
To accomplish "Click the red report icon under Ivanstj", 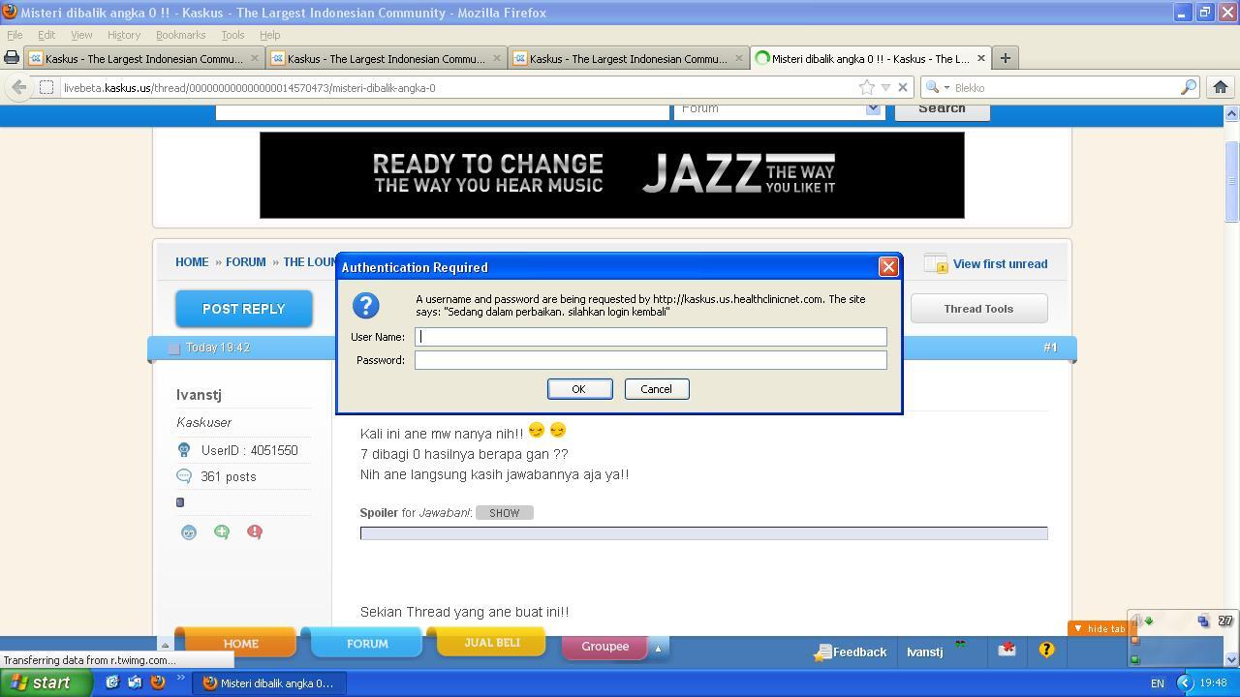I will coord(255,532).
